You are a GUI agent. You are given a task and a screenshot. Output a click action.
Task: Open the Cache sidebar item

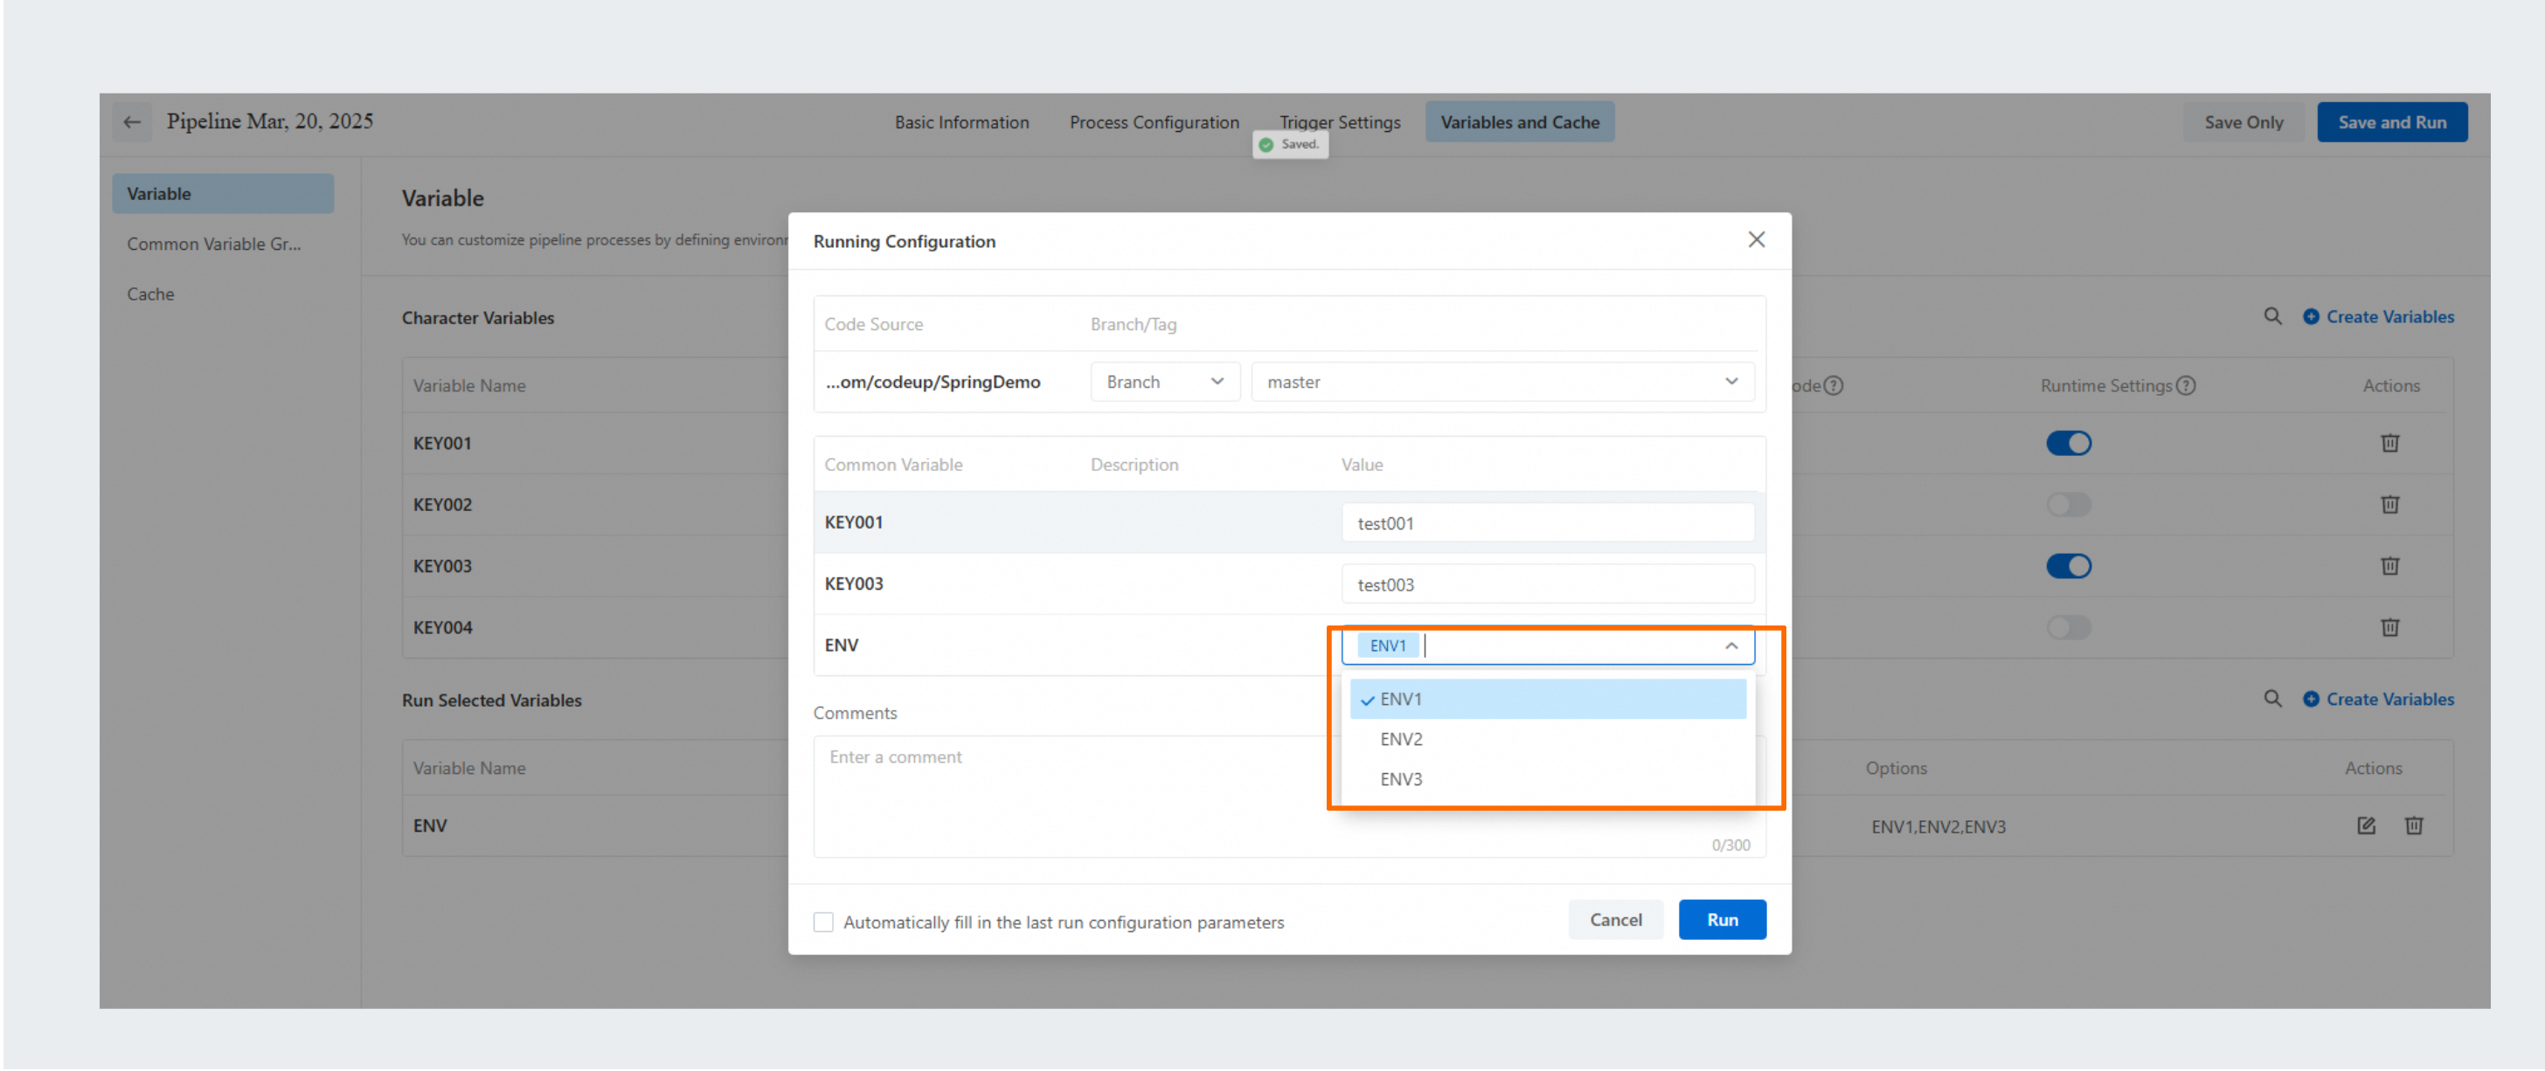[x=150, y=294]
